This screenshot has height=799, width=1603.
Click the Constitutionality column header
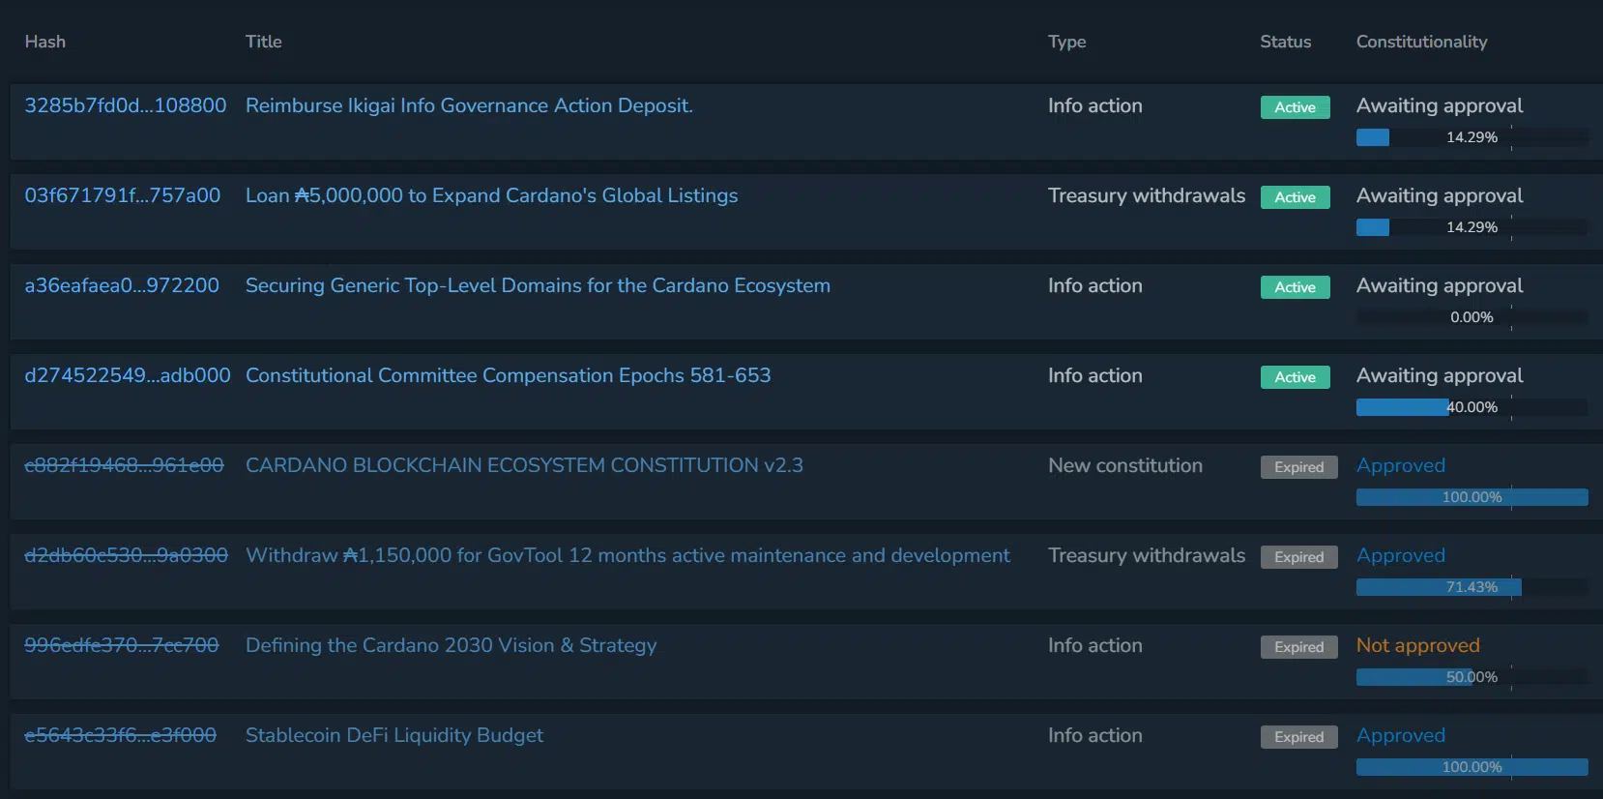(1421, 42)
